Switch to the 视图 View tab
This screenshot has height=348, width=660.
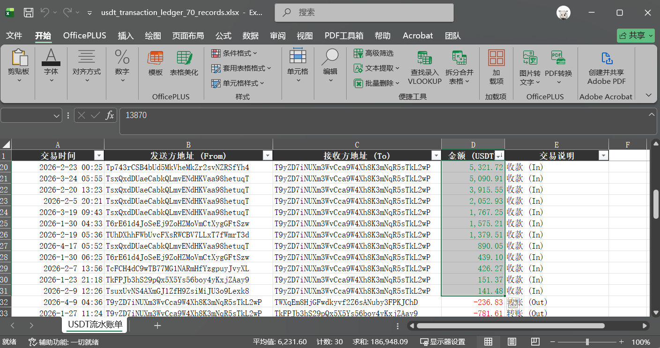click(x=305, y=36)
